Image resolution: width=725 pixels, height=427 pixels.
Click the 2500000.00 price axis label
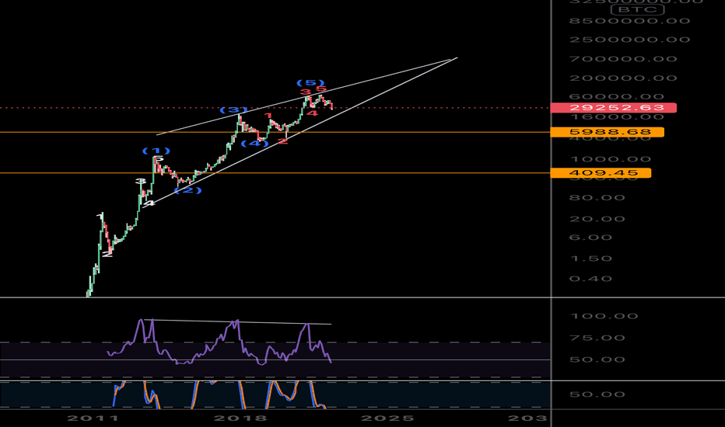[630, 40]
